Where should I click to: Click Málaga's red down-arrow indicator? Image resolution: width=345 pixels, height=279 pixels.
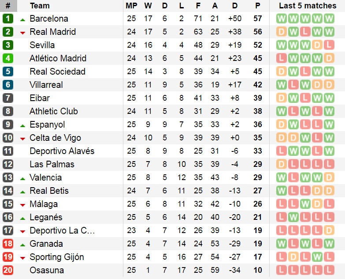pyautogui.click(x=22, y=205)
